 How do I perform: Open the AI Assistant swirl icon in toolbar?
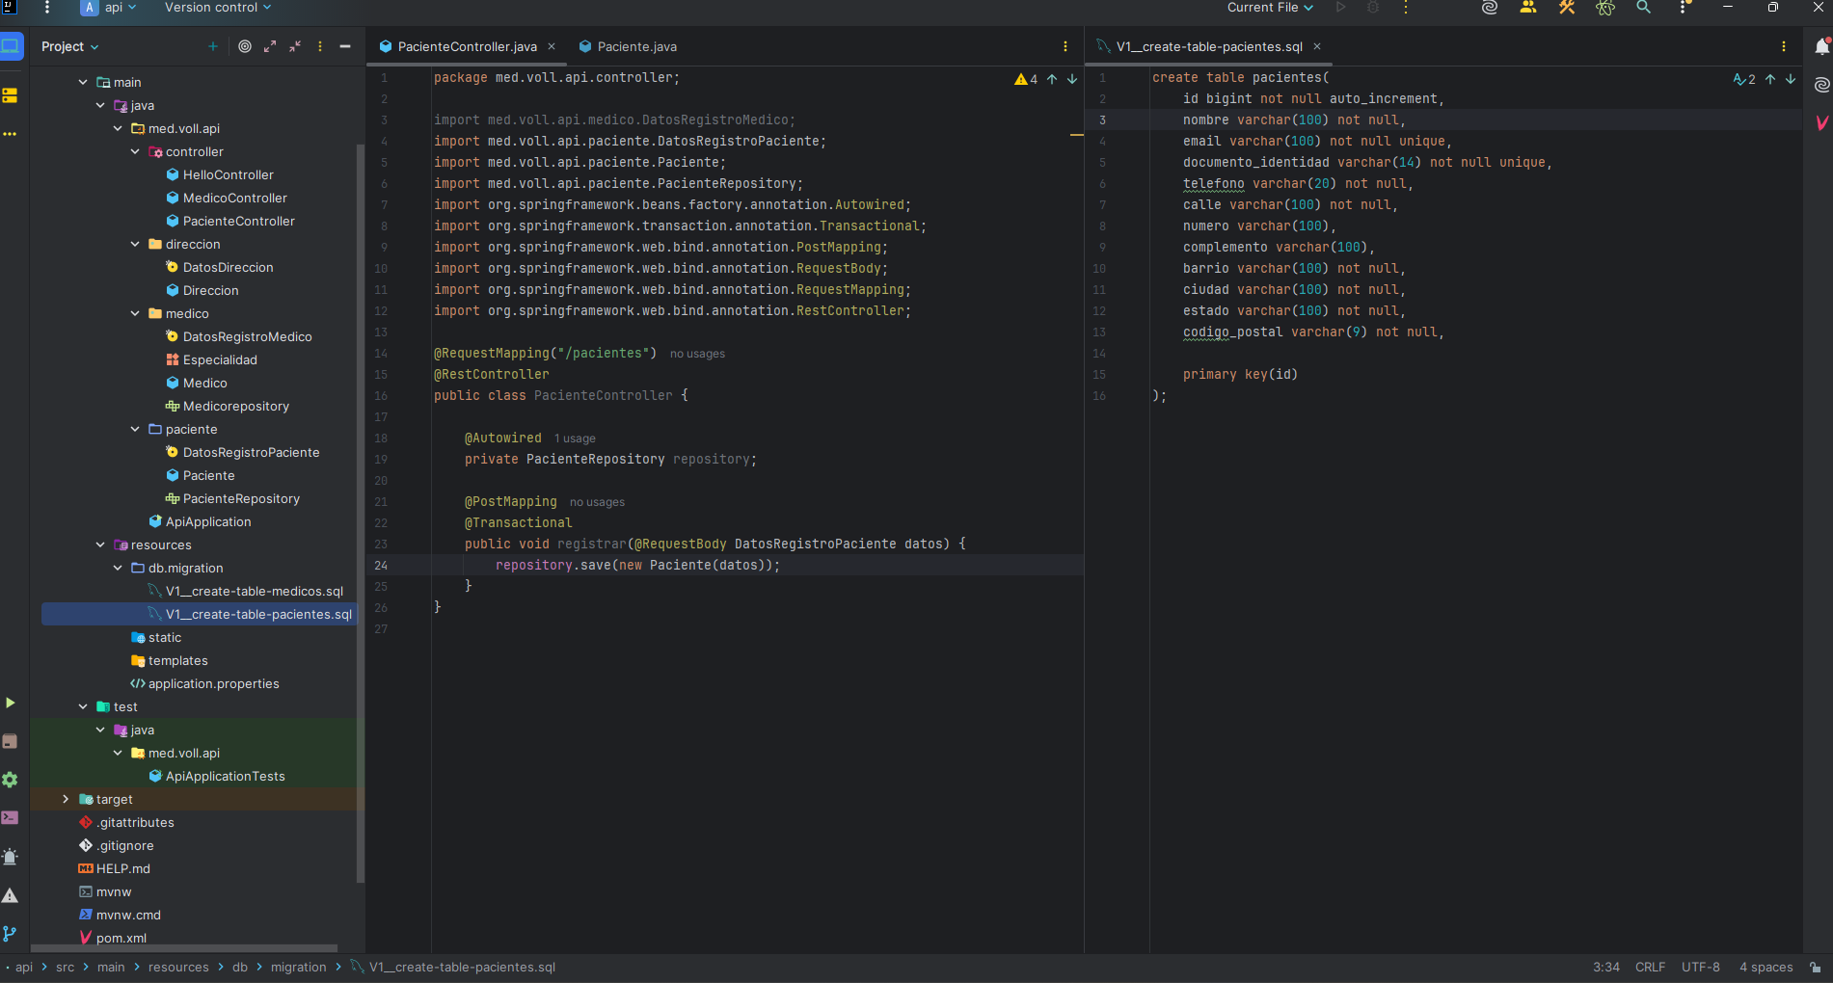1490,8
